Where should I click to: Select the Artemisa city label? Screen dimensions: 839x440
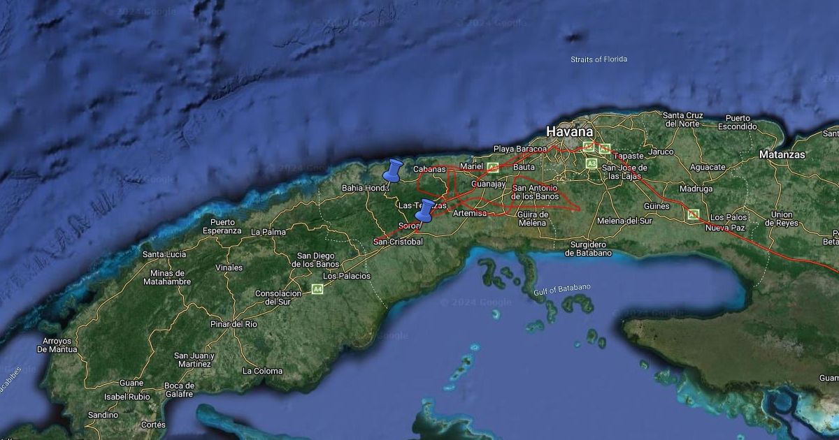click(470, 213)
